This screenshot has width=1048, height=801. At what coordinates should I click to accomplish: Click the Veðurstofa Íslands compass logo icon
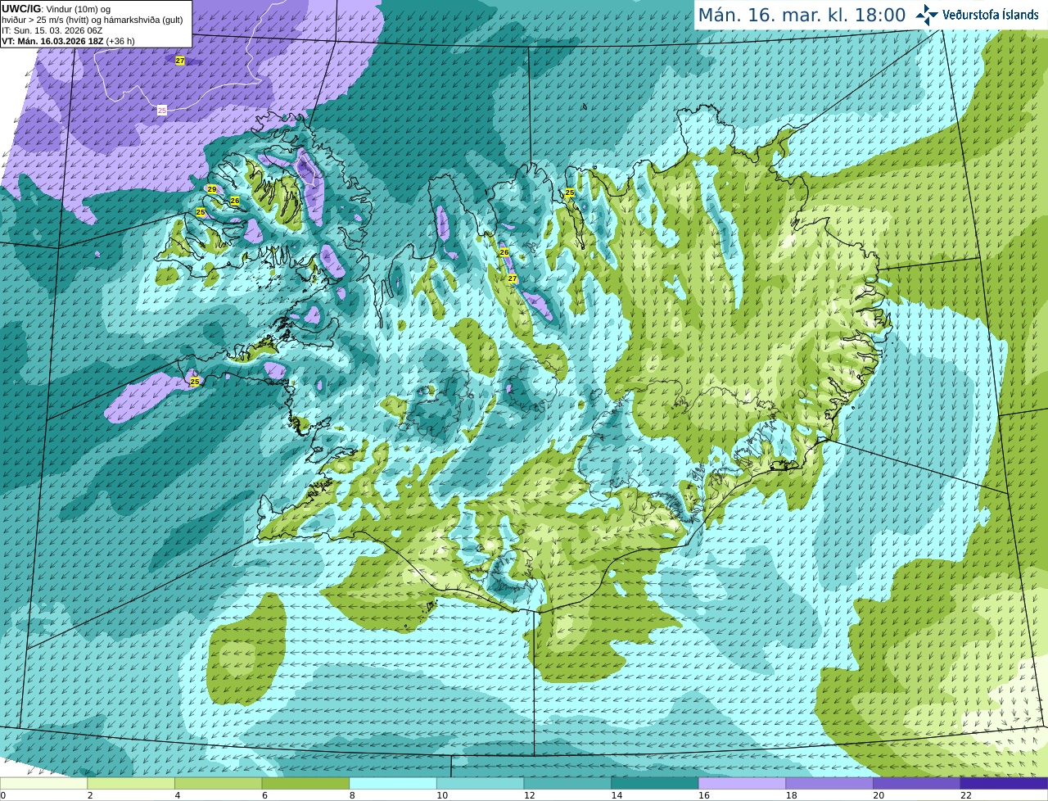point(927,15)
